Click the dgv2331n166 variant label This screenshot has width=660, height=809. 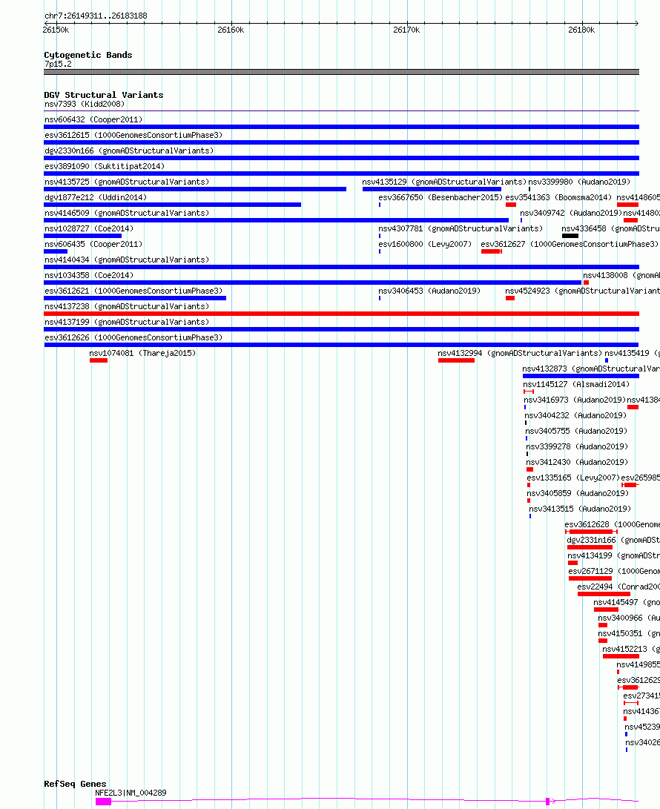tap(613, 540)
